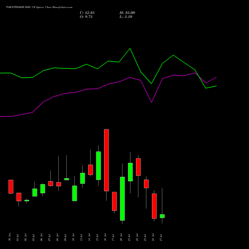Select the 27 Jul date label
This screenshot has width=249, height=249.
pyautogui.click(x=161, y=238)
